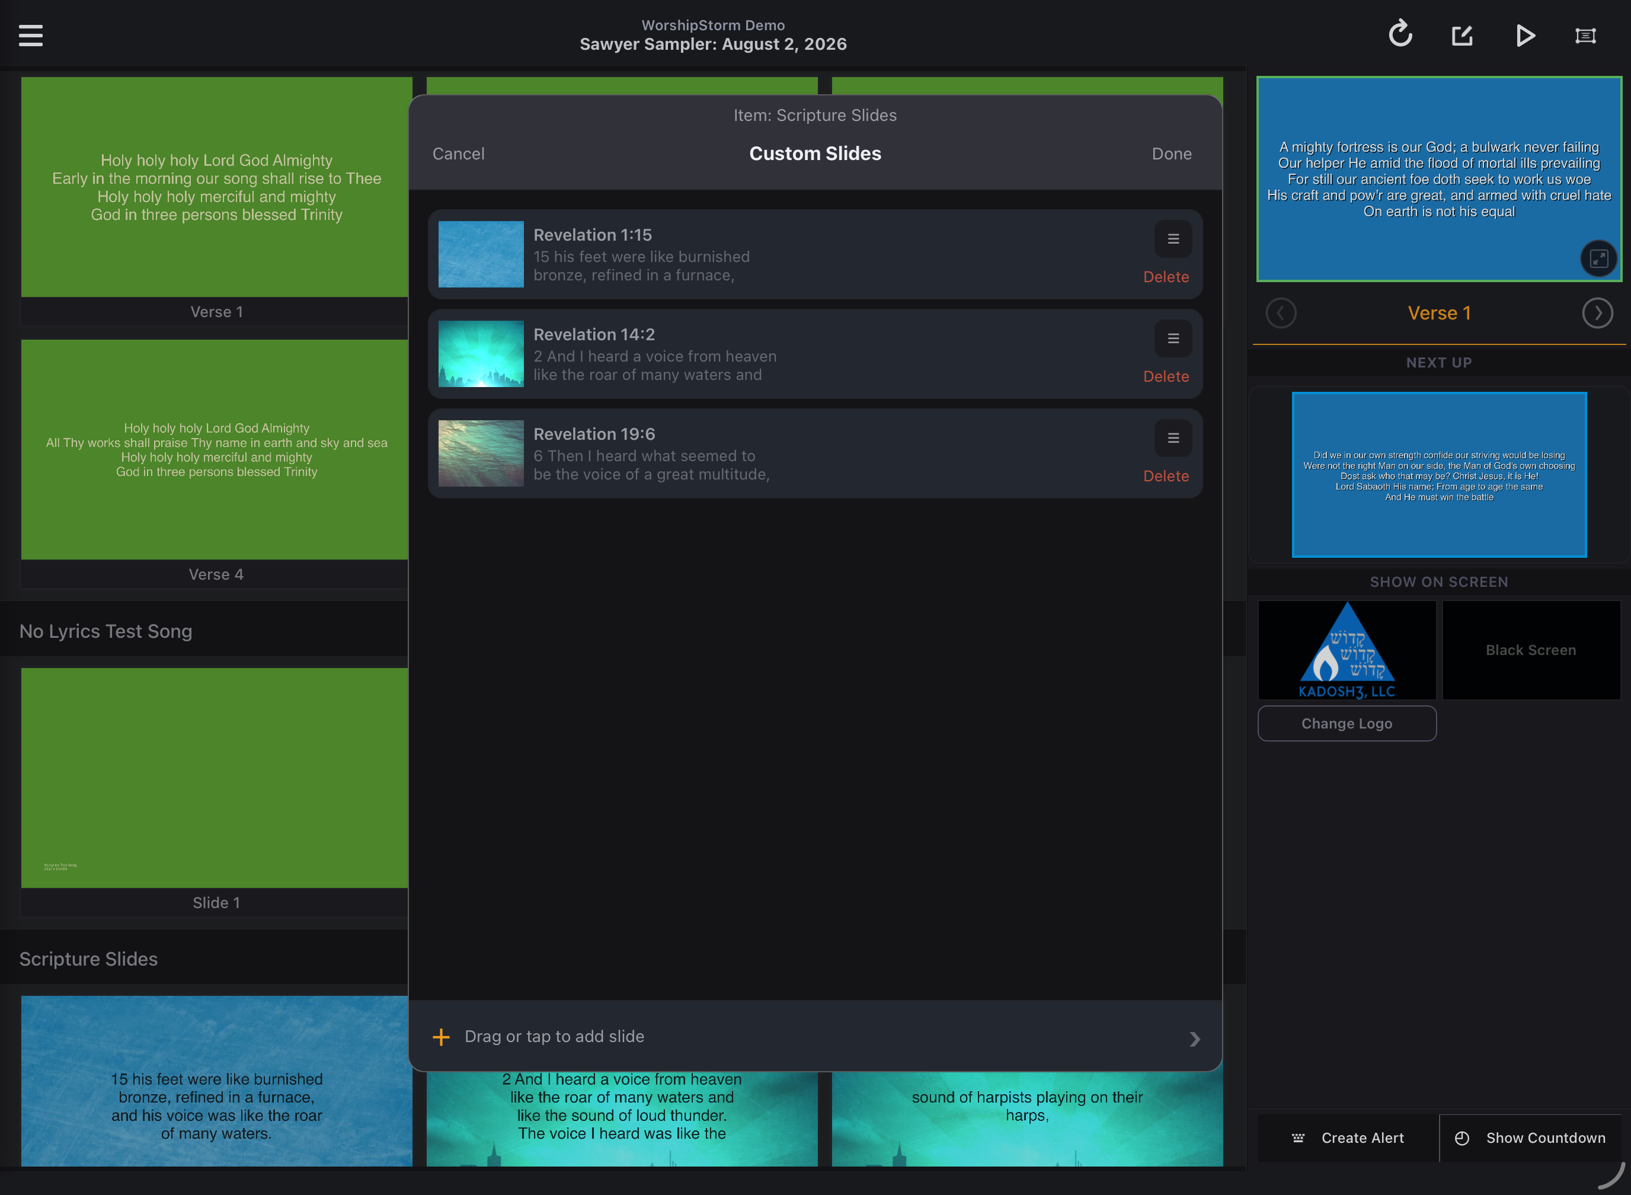1631x1195 pixels.
Task: Click the orange plus add-slide icon
Action: tap(441, 1037)
